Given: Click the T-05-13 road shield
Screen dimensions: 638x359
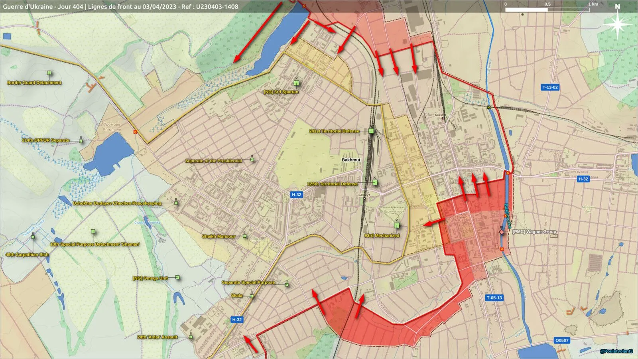Looking at the screenshot, I should point(494,298).
